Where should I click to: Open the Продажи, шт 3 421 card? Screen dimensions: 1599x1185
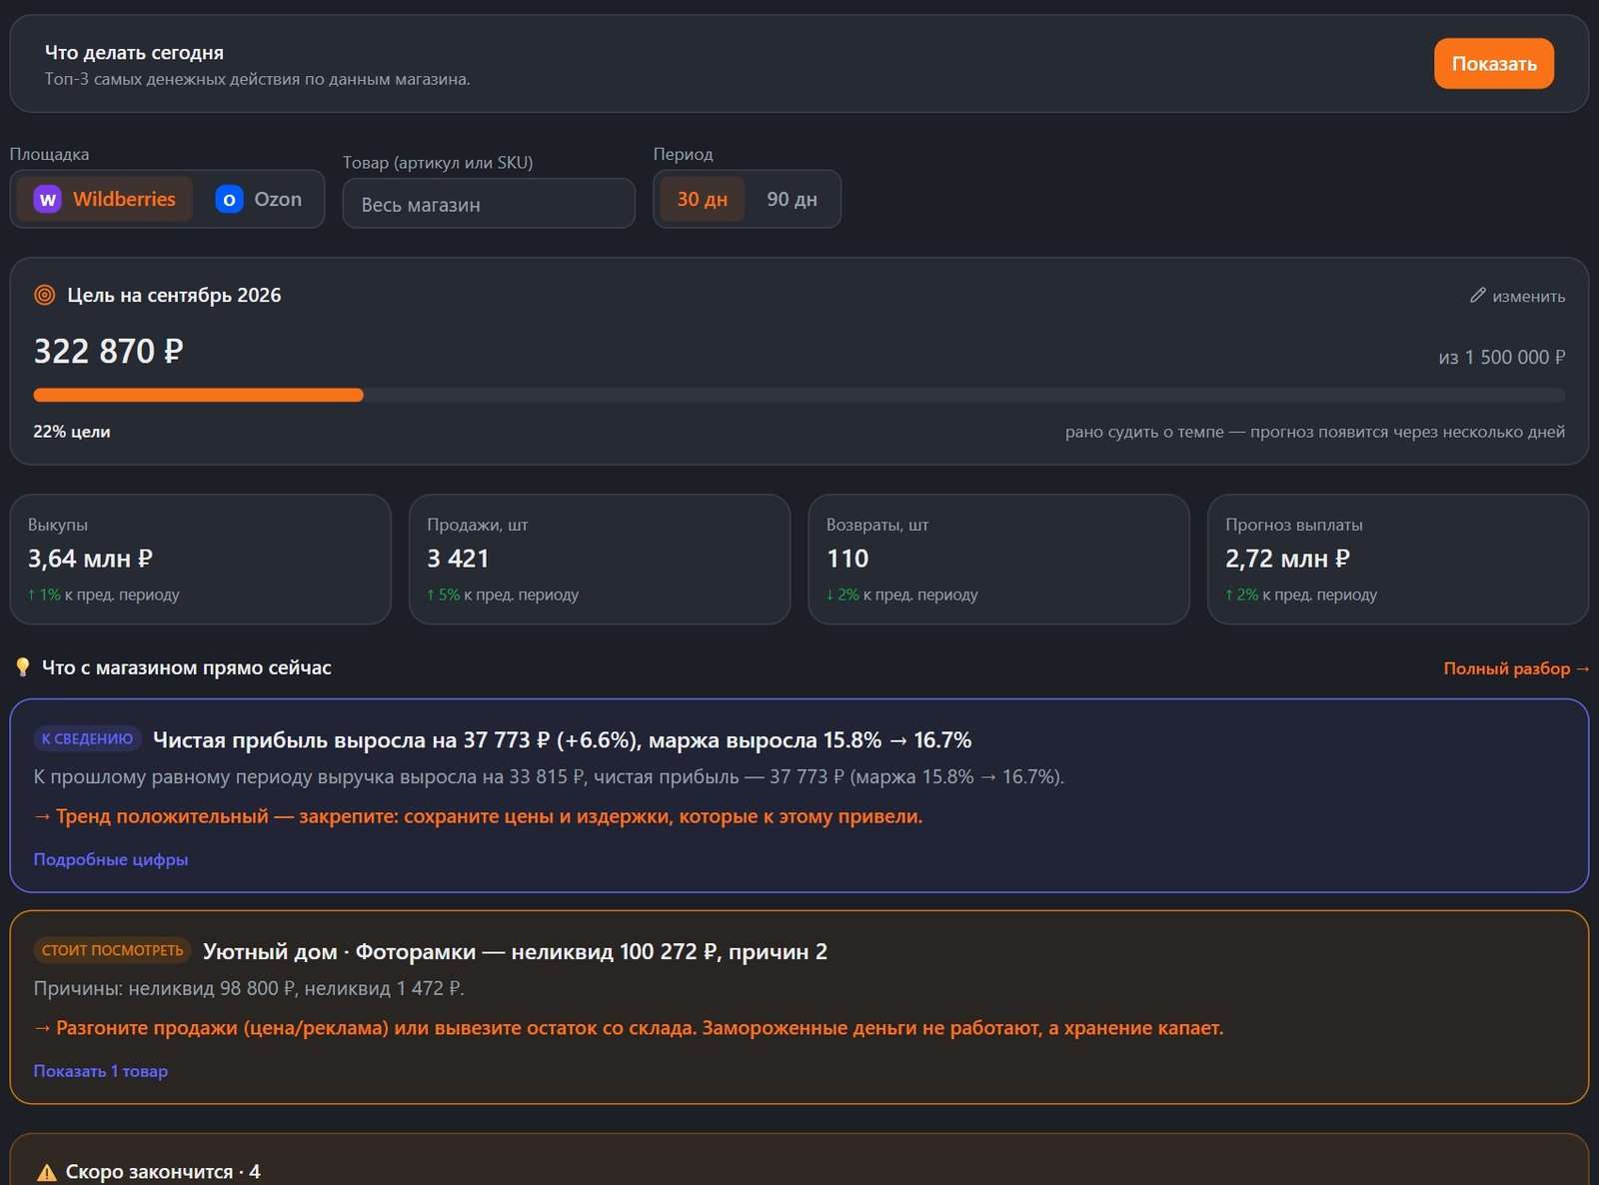(600, 560)
